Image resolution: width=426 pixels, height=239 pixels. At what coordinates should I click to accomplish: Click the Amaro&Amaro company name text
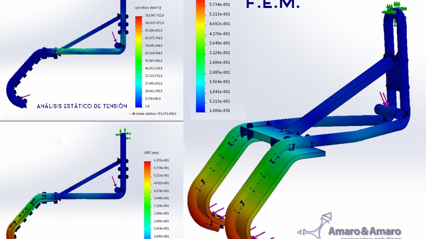tap(365, 231)
